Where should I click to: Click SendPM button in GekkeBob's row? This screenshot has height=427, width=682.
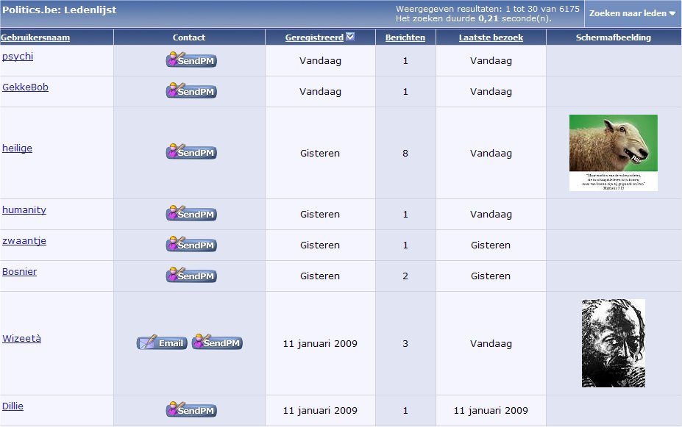[x=191, y=91]
